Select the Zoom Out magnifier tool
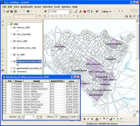 (x=130, y=16)
